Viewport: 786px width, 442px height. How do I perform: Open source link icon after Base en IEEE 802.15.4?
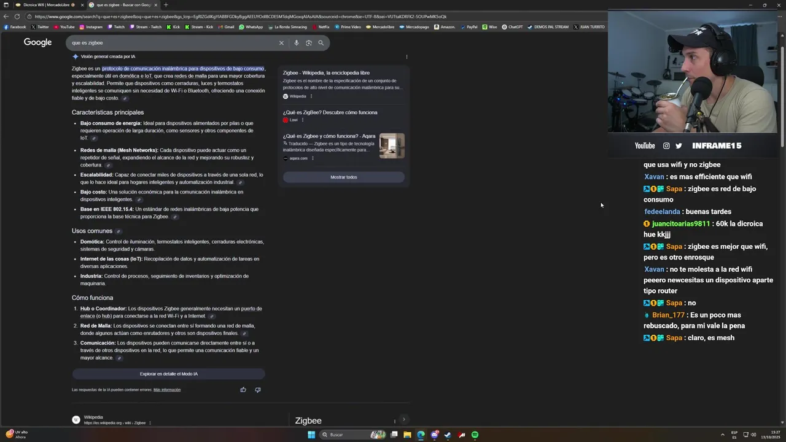175,217
